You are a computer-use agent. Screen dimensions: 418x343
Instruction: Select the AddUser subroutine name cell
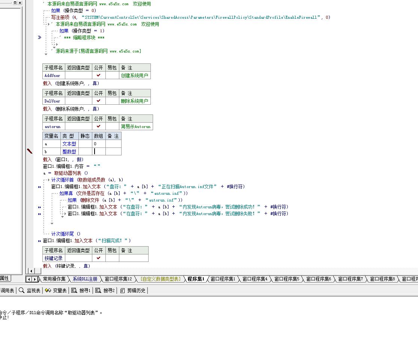54,75
